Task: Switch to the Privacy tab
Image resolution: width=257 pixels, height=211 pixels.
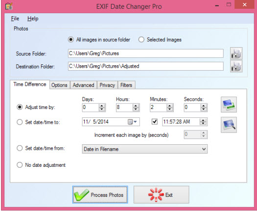Action: pyautogui.click(x=107, y=85)
